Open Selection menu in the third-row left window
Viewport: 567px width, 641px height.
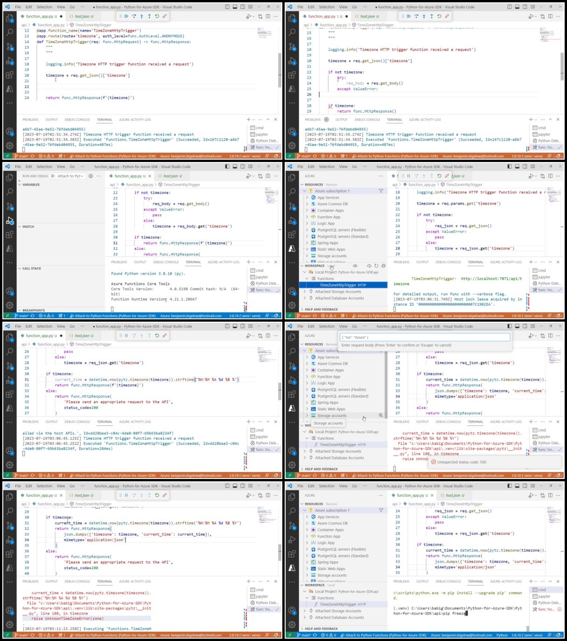[44, 326]
